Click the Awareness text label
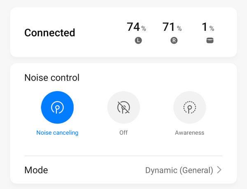247x189 pixels. [189, 133]
